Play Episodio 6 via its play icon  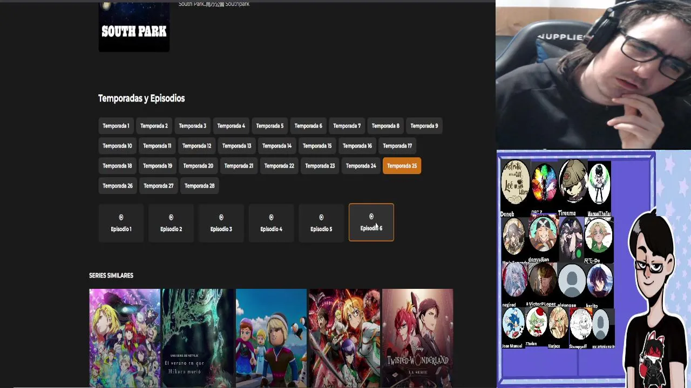(371, 217)
